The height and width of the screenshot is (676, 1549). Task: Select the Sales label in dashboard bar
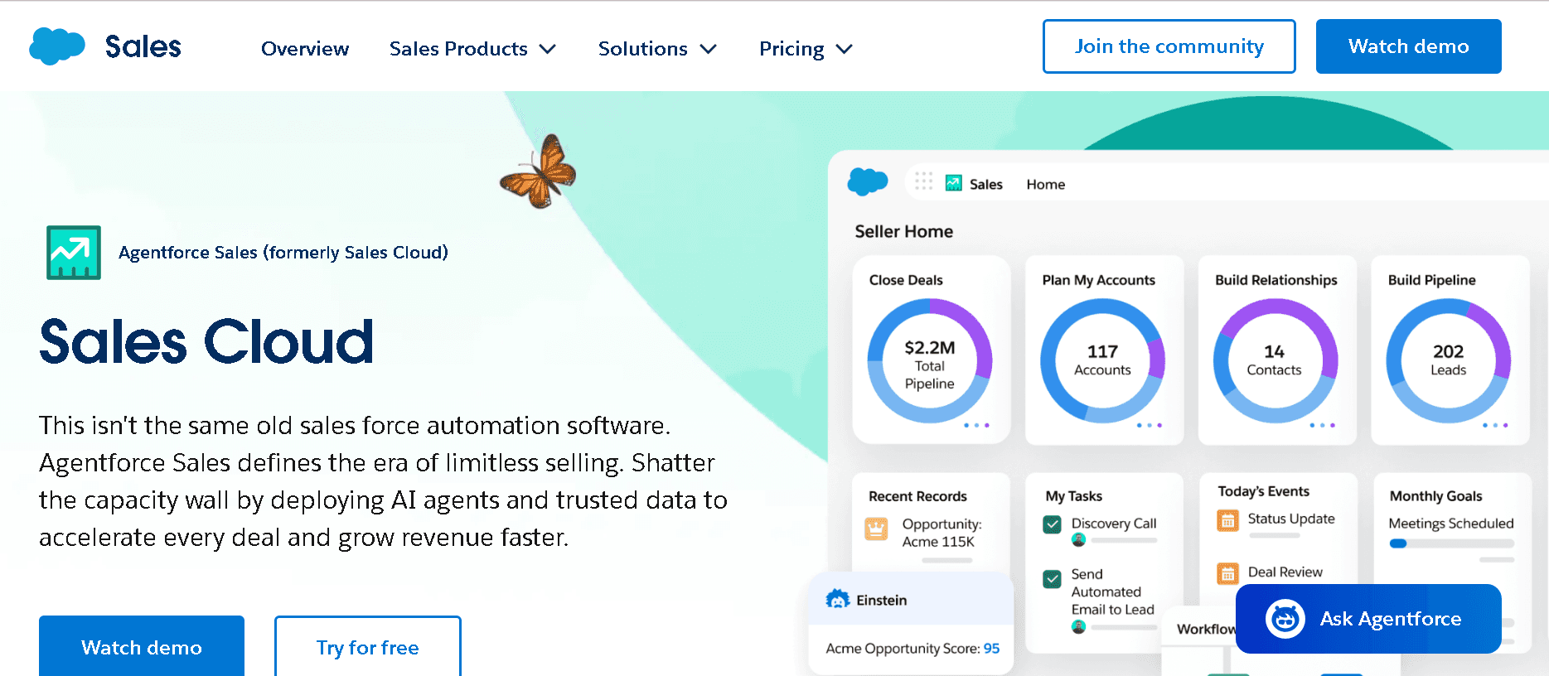pyautogui.click(x=986, y=184)
